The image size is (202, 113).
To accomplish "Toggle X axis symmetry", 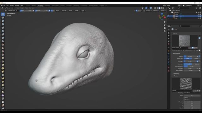I will point(137,11).
